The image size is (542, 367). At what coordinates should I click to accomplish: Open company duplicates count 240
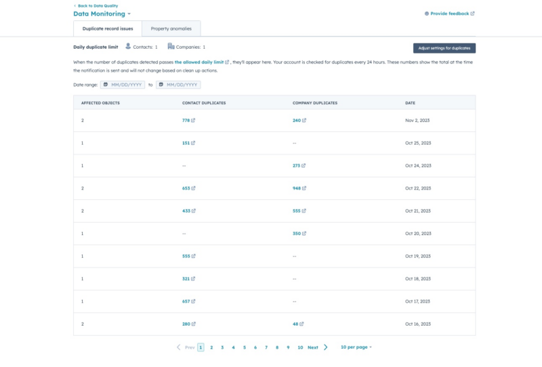[297, 121]
